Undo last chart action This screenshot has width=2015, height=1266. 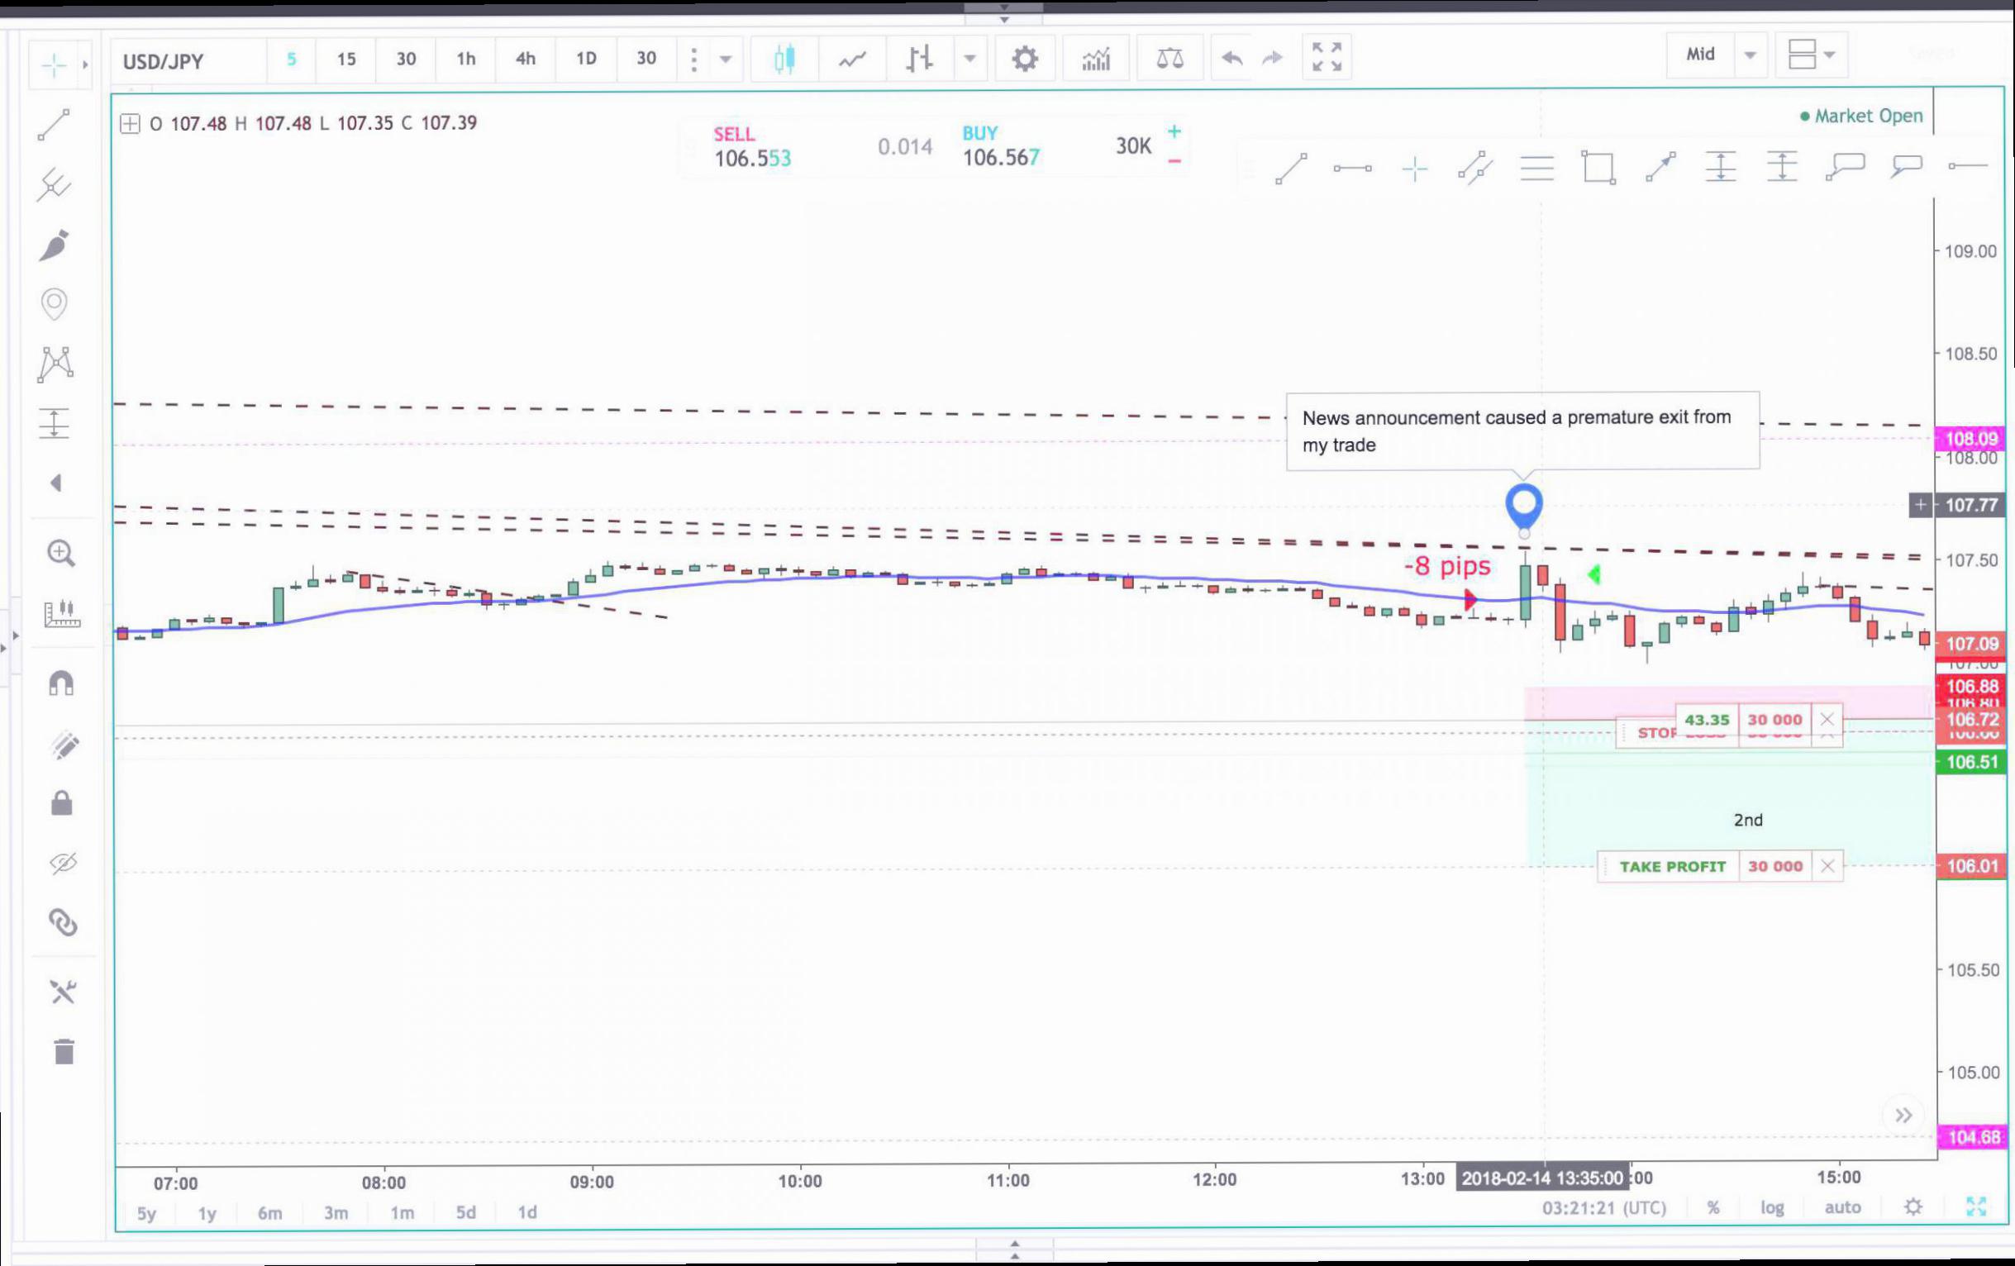pos(1231,59)
